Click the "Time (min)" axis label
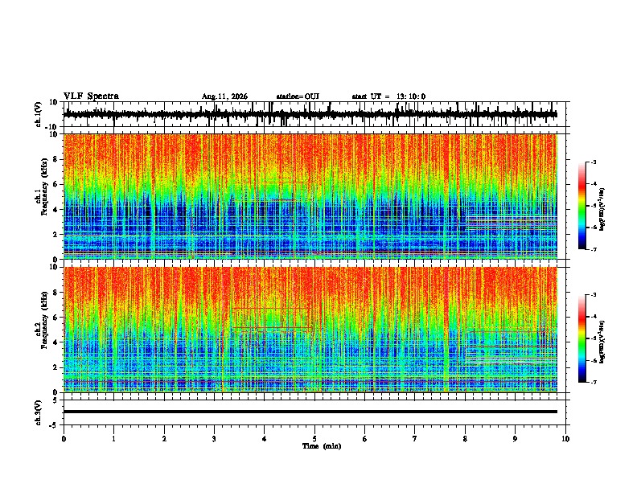The image size is (637, 492). click(322, 446)
